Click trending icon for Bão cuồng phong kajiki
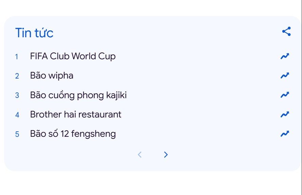Screen dimensions: 302x195 point(285,95)
